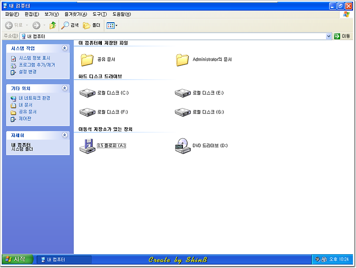Select the 로컬 디스크 (G:) drive icon

coord(182,112)
